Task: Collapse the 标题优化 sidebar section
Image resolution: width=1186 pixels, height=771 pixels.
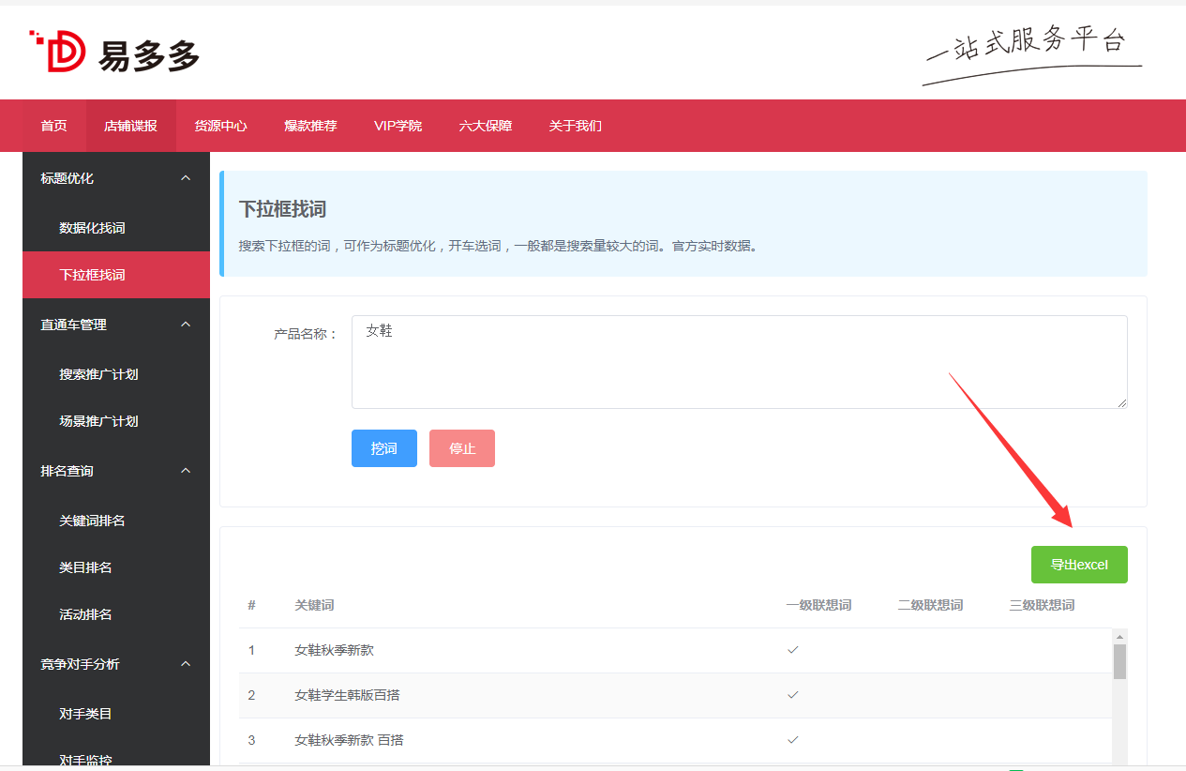Action: [185, 177]
